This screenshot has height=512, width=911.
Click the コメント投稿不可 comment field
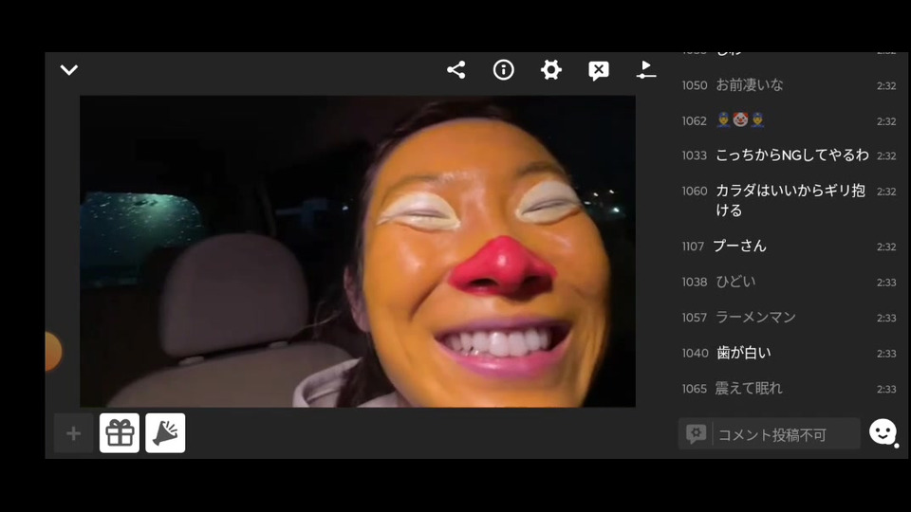coord(770,433)
